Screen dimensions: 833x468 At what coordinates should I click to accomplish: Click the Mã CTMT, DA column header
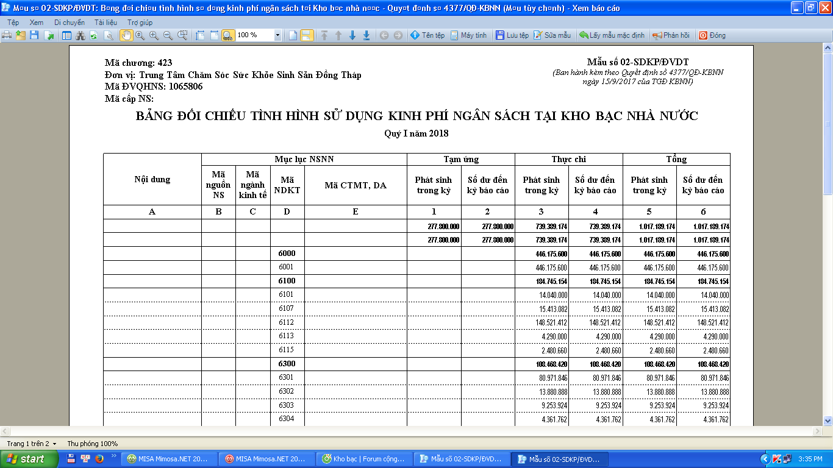point(356,185)
